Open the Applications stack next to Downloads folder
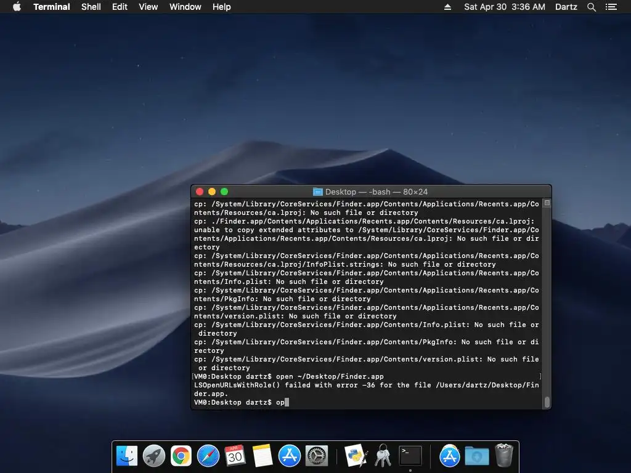This screenshot has width=631, height=473. point(449,456)
